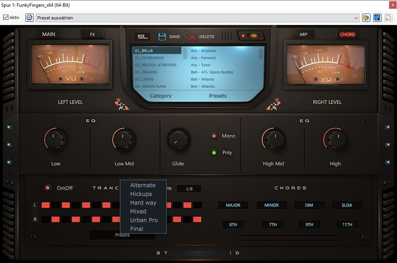Click the 11TH chord button
The image size is (397, 263).
(347, 225)
